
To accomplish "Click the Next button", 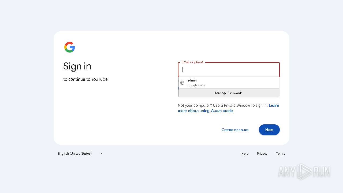I will click(269, 130).
